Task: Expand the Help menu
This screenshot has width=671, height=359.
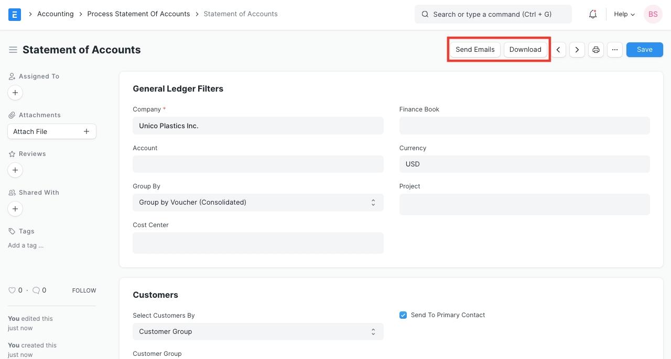Action: [624, 14]
